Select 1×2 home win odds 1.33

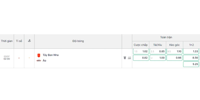tap(191, 51)
